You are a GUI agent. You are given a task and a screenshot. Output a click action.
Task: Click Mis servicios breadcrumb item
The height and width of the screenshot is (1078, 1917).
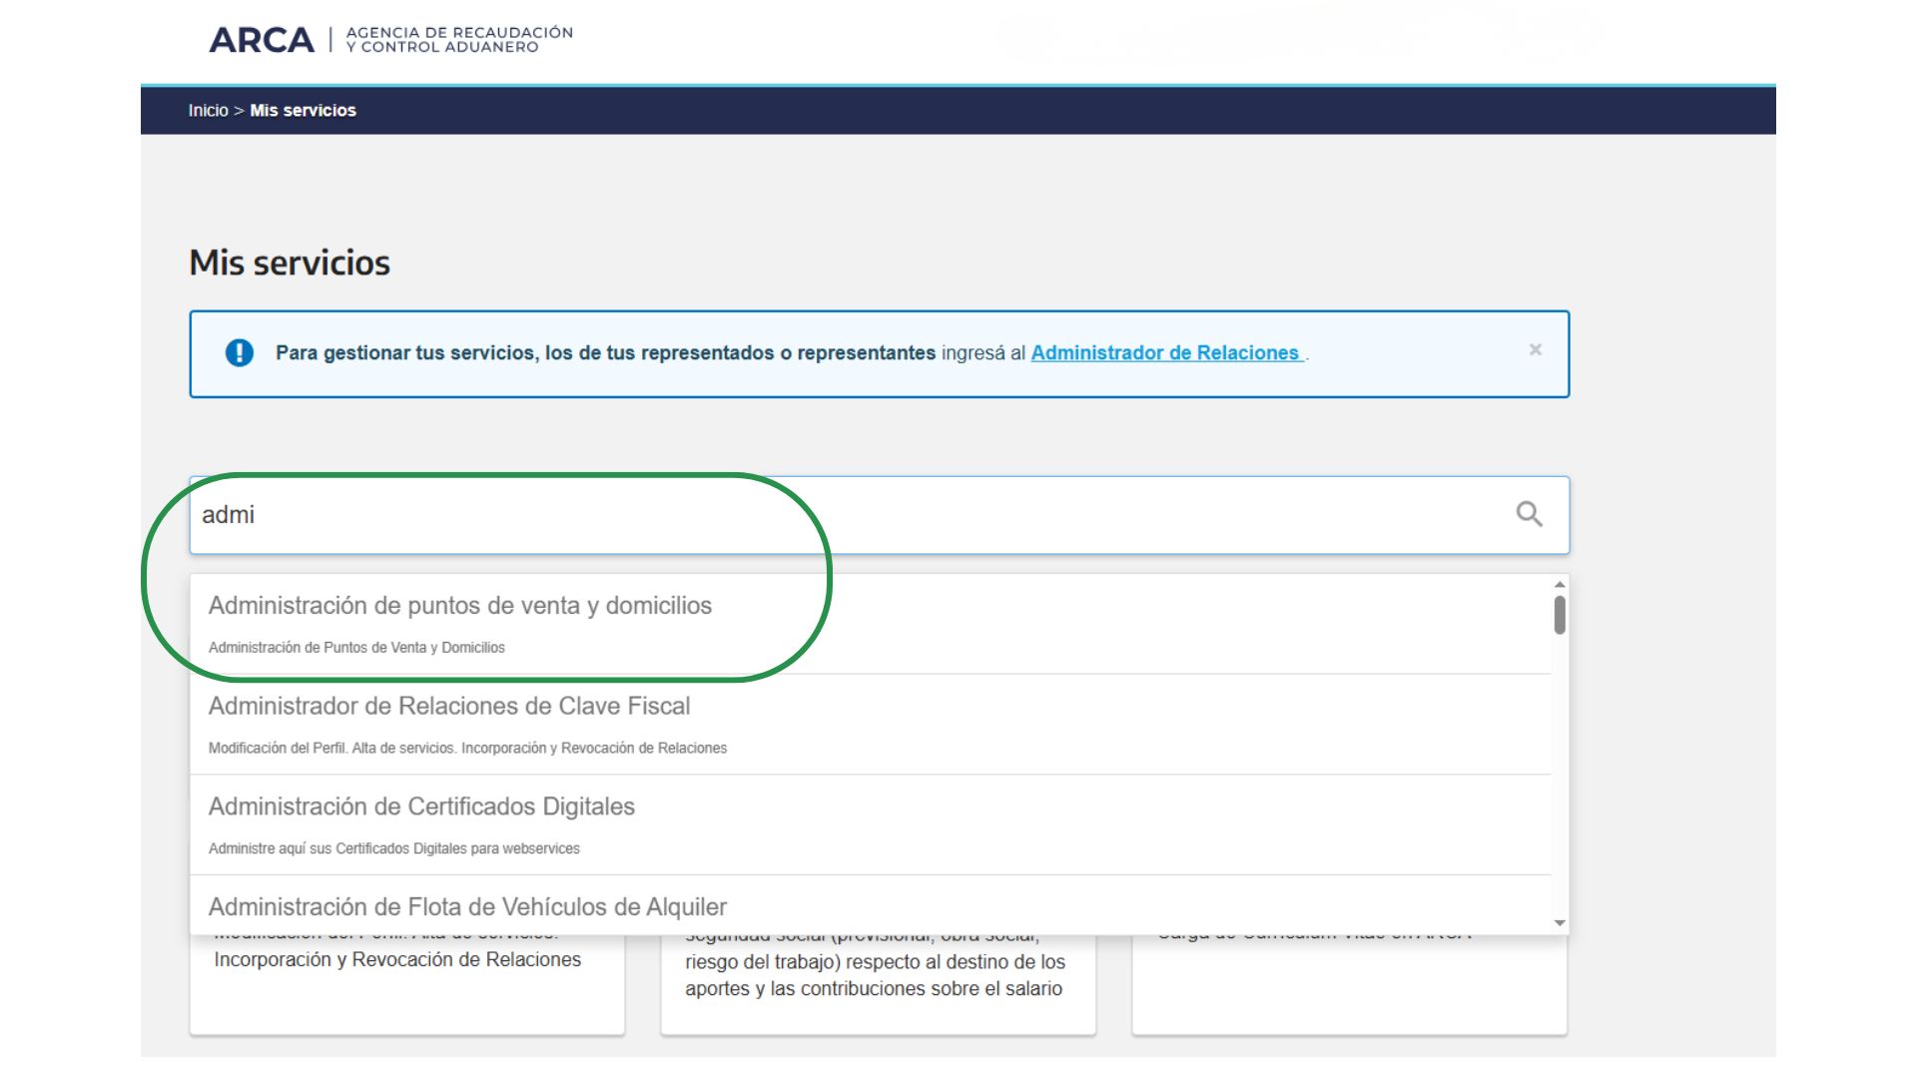pos(303,111)
